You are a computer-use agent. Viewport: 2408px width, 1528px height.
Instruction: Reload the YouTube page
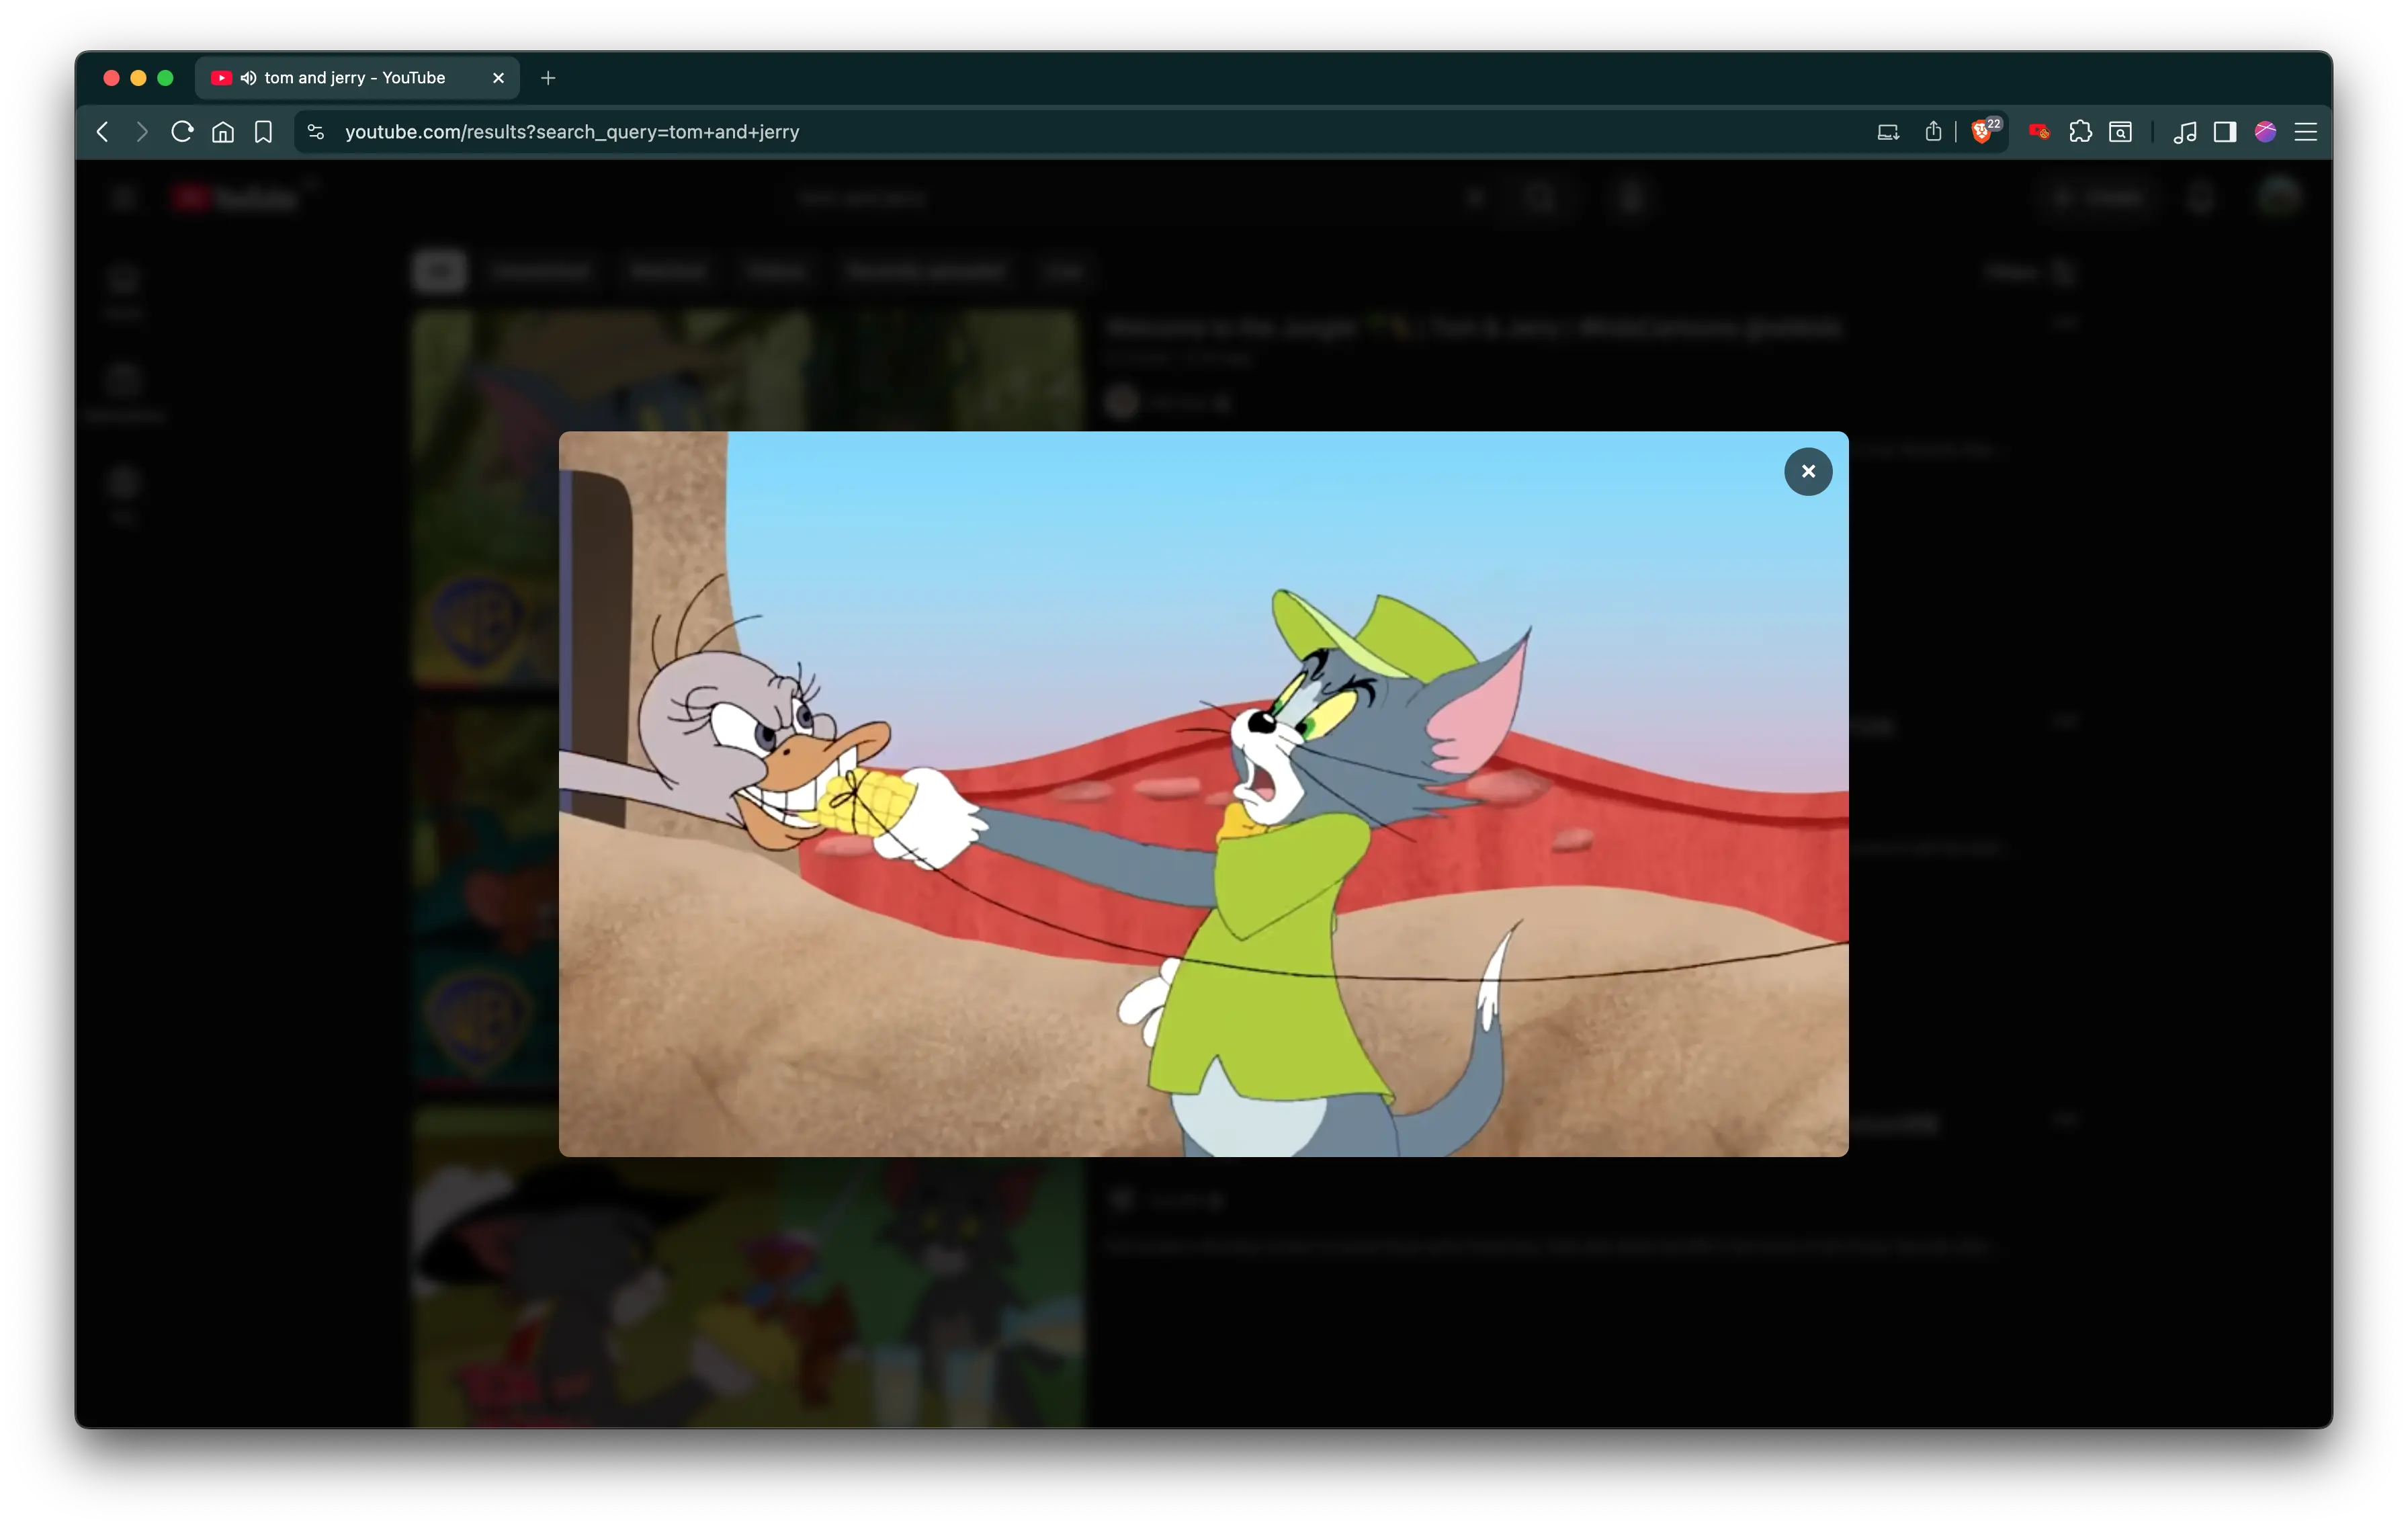coord(182,132)
